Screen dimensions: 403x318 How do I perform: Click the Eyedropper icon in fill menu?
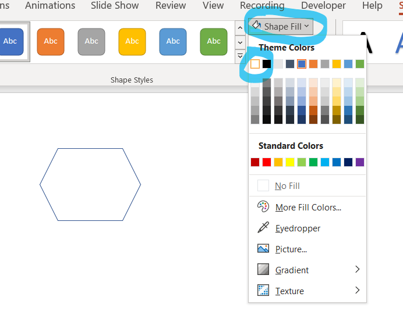click(x=263, y=228)
